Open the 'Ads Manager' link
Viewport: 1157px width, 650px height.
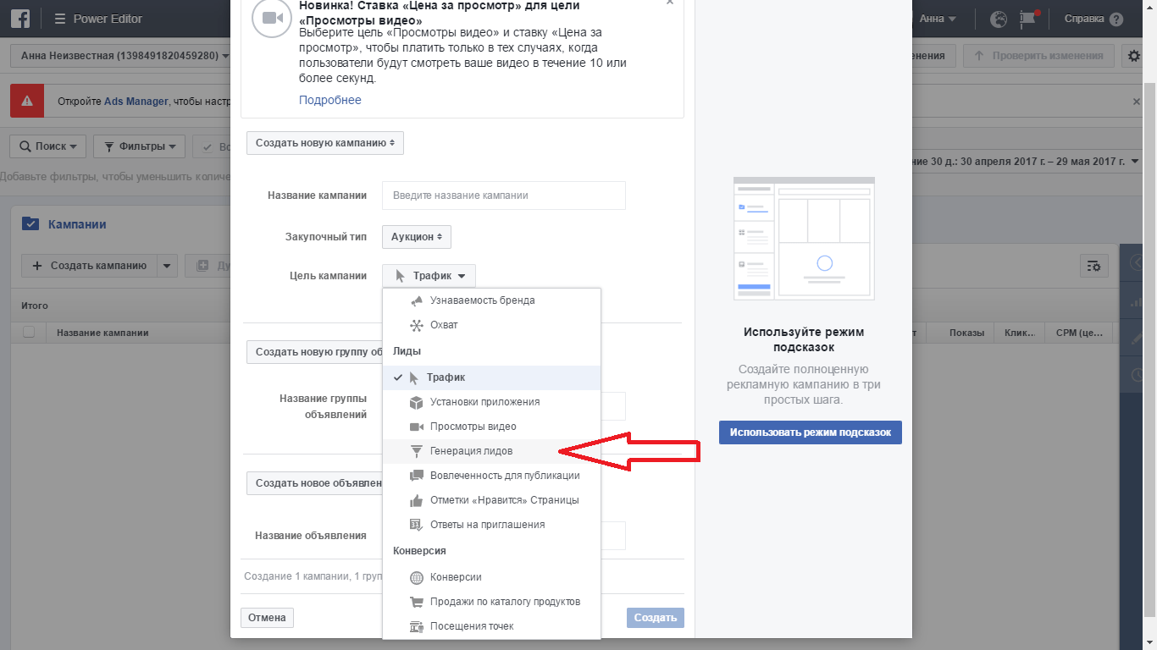137,102
